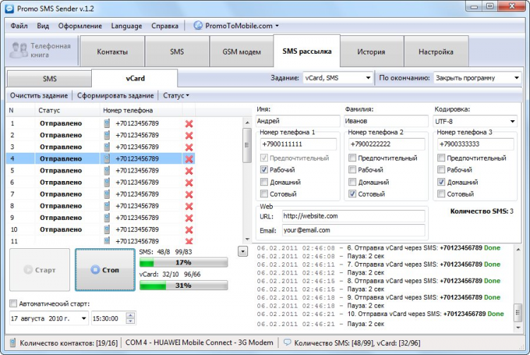Toggle Сотовый checkbox for phone number 2
The image size is (530, 355).
(353, 194)
